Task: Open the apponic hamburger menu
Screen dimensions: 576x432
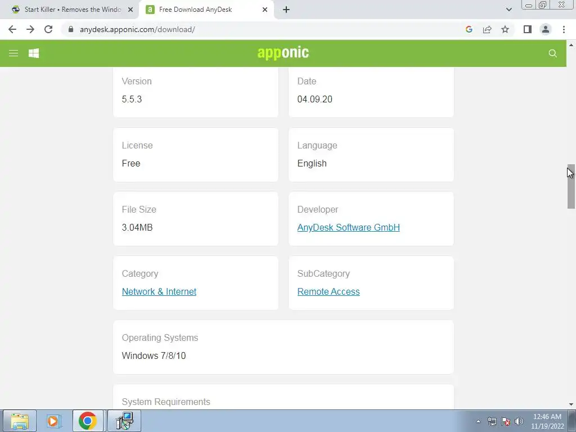Action: 13,53
